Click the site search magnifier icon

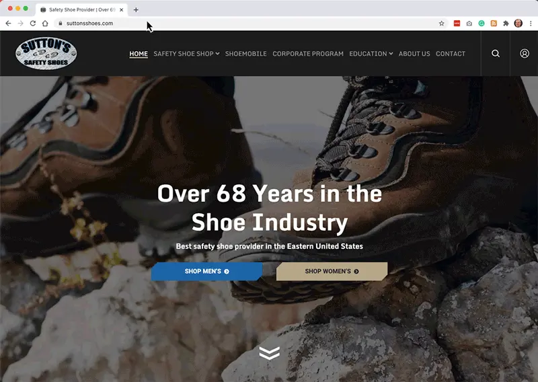click(496, 54)
